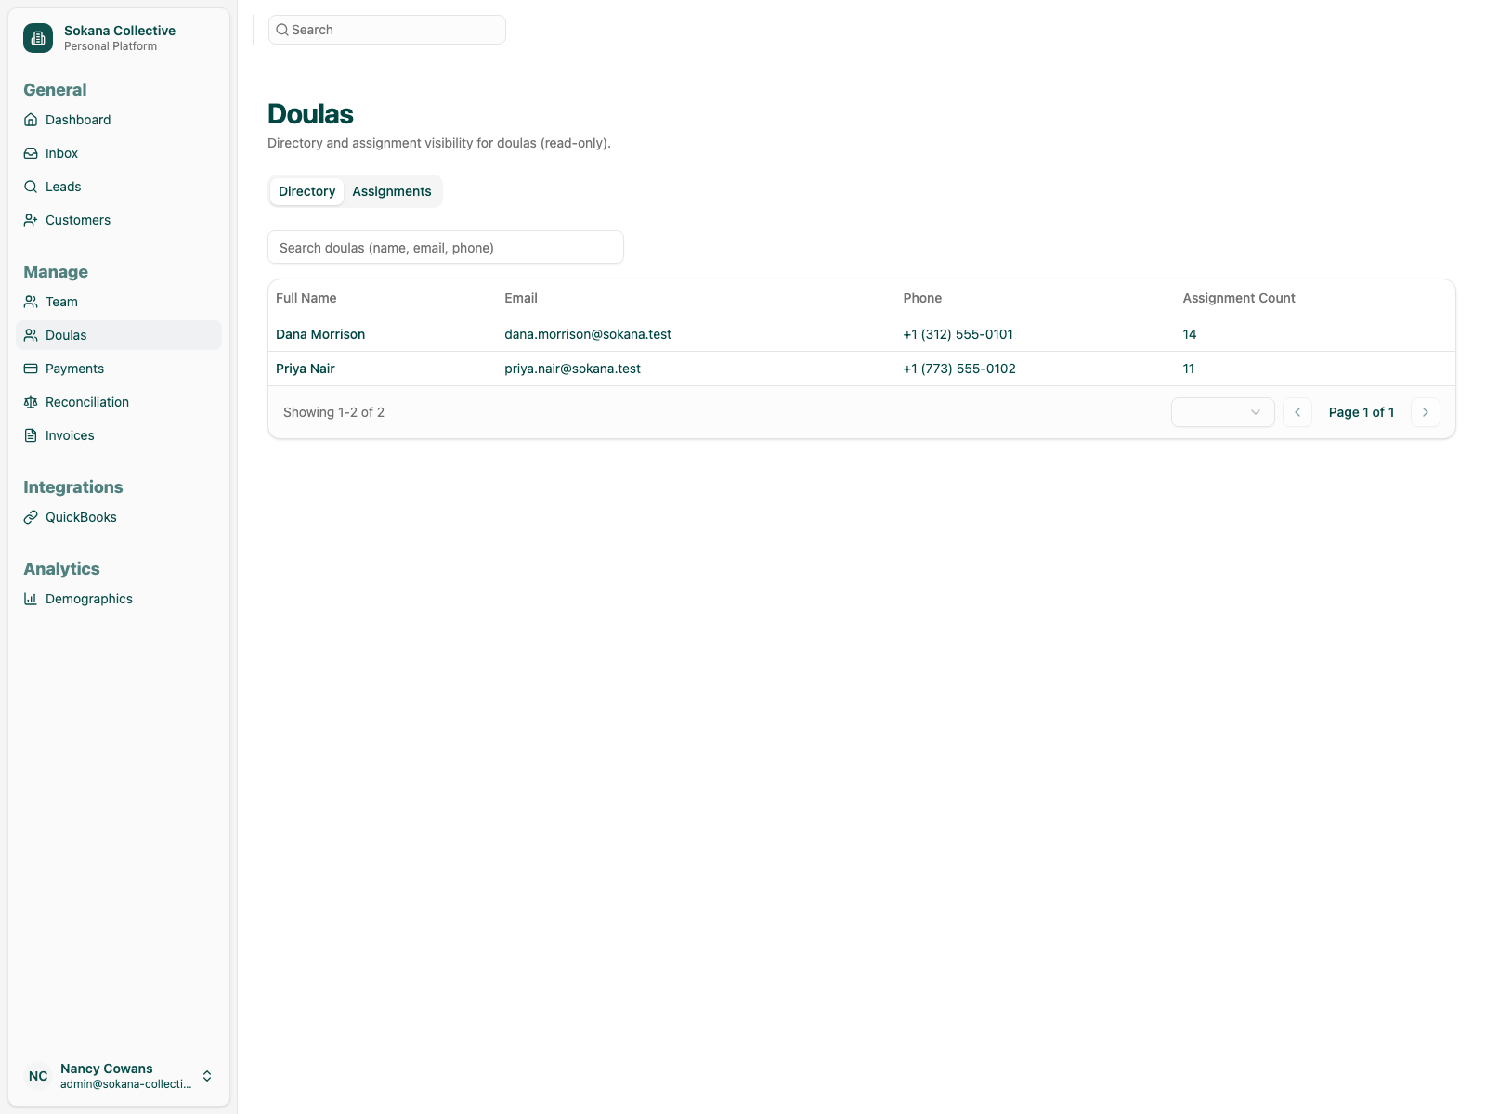
Task: Focus the top Search field
Action: point(387,30)
